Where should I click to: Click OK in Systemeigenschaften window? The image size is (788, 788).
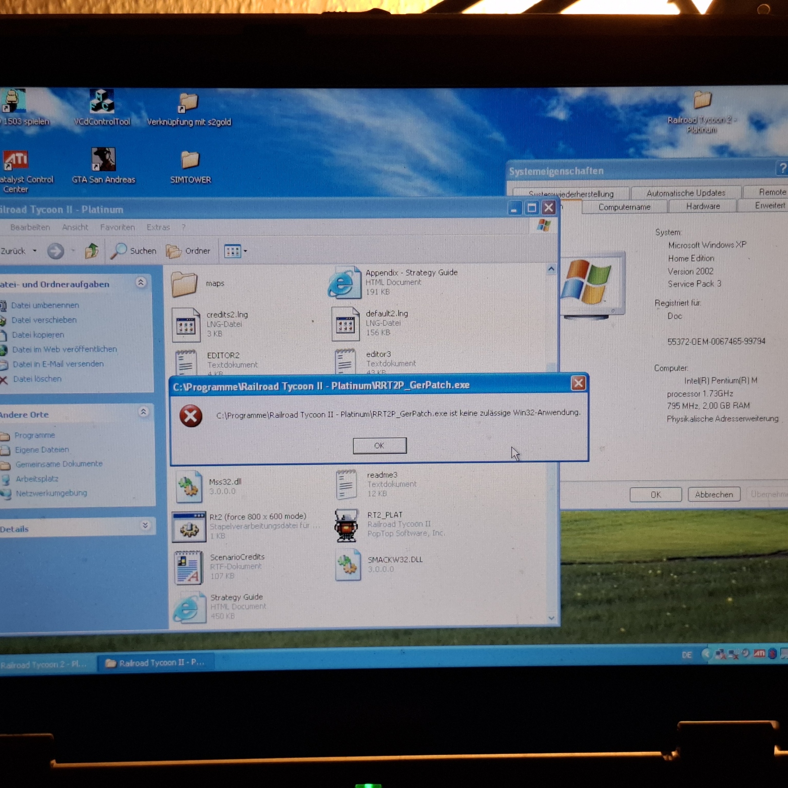click(x=655, y=495)
